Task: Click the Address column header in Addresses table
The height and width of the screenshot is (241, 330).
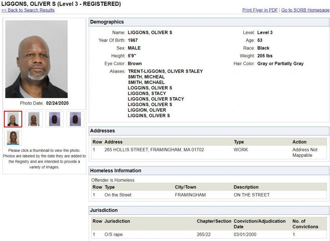Action: coord(113,142)
